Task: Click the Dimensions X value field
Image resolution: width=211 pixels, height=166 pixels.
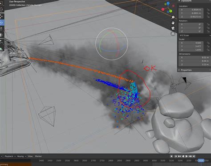Action: point(195,57)
